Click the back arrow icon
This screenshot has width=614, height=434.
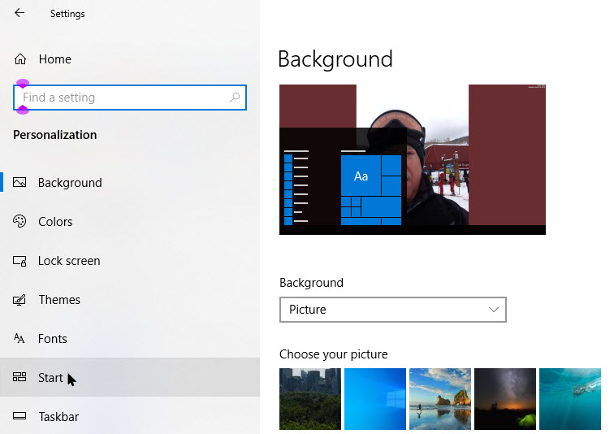pos(19,13)
